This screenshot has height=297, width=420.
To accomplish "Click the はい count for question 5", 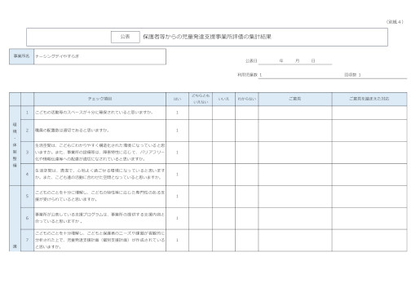I will point(177,197).
